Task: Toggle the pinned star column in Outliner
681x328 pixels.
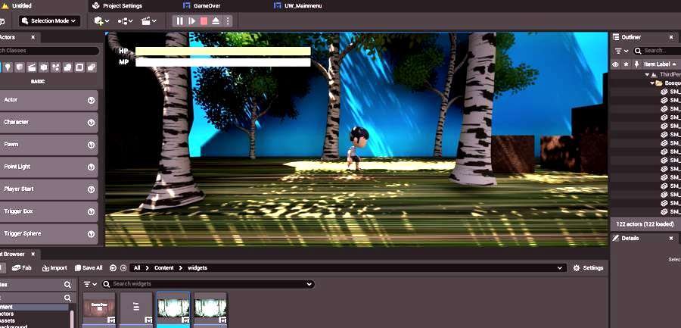Action: (626, 65)
